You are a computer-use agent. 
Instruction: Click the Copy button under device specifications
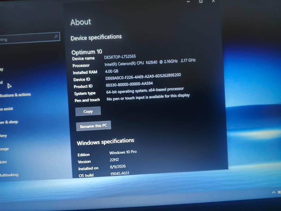[x=88, y=111]
